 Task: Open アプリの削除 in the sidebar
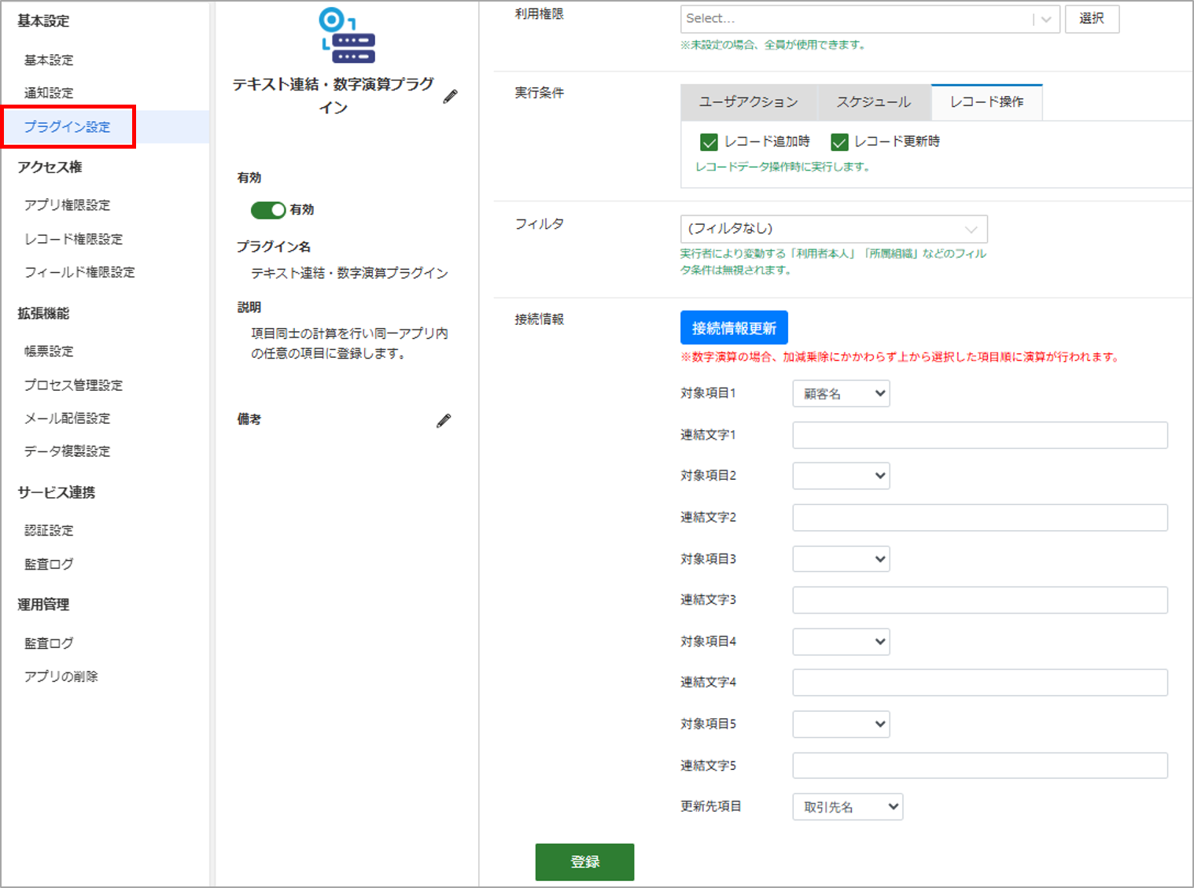(x=61, y=677)
